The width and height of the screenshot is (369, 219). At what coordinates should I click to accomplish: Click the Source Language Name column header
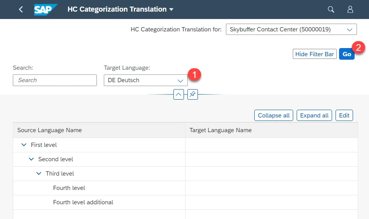click(99, 130)
